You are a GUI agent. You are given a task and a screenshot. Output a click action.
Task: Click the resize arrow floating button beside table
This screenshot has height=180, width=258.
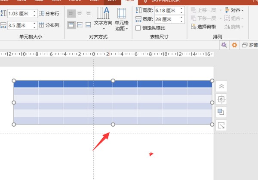click(221, 125)
